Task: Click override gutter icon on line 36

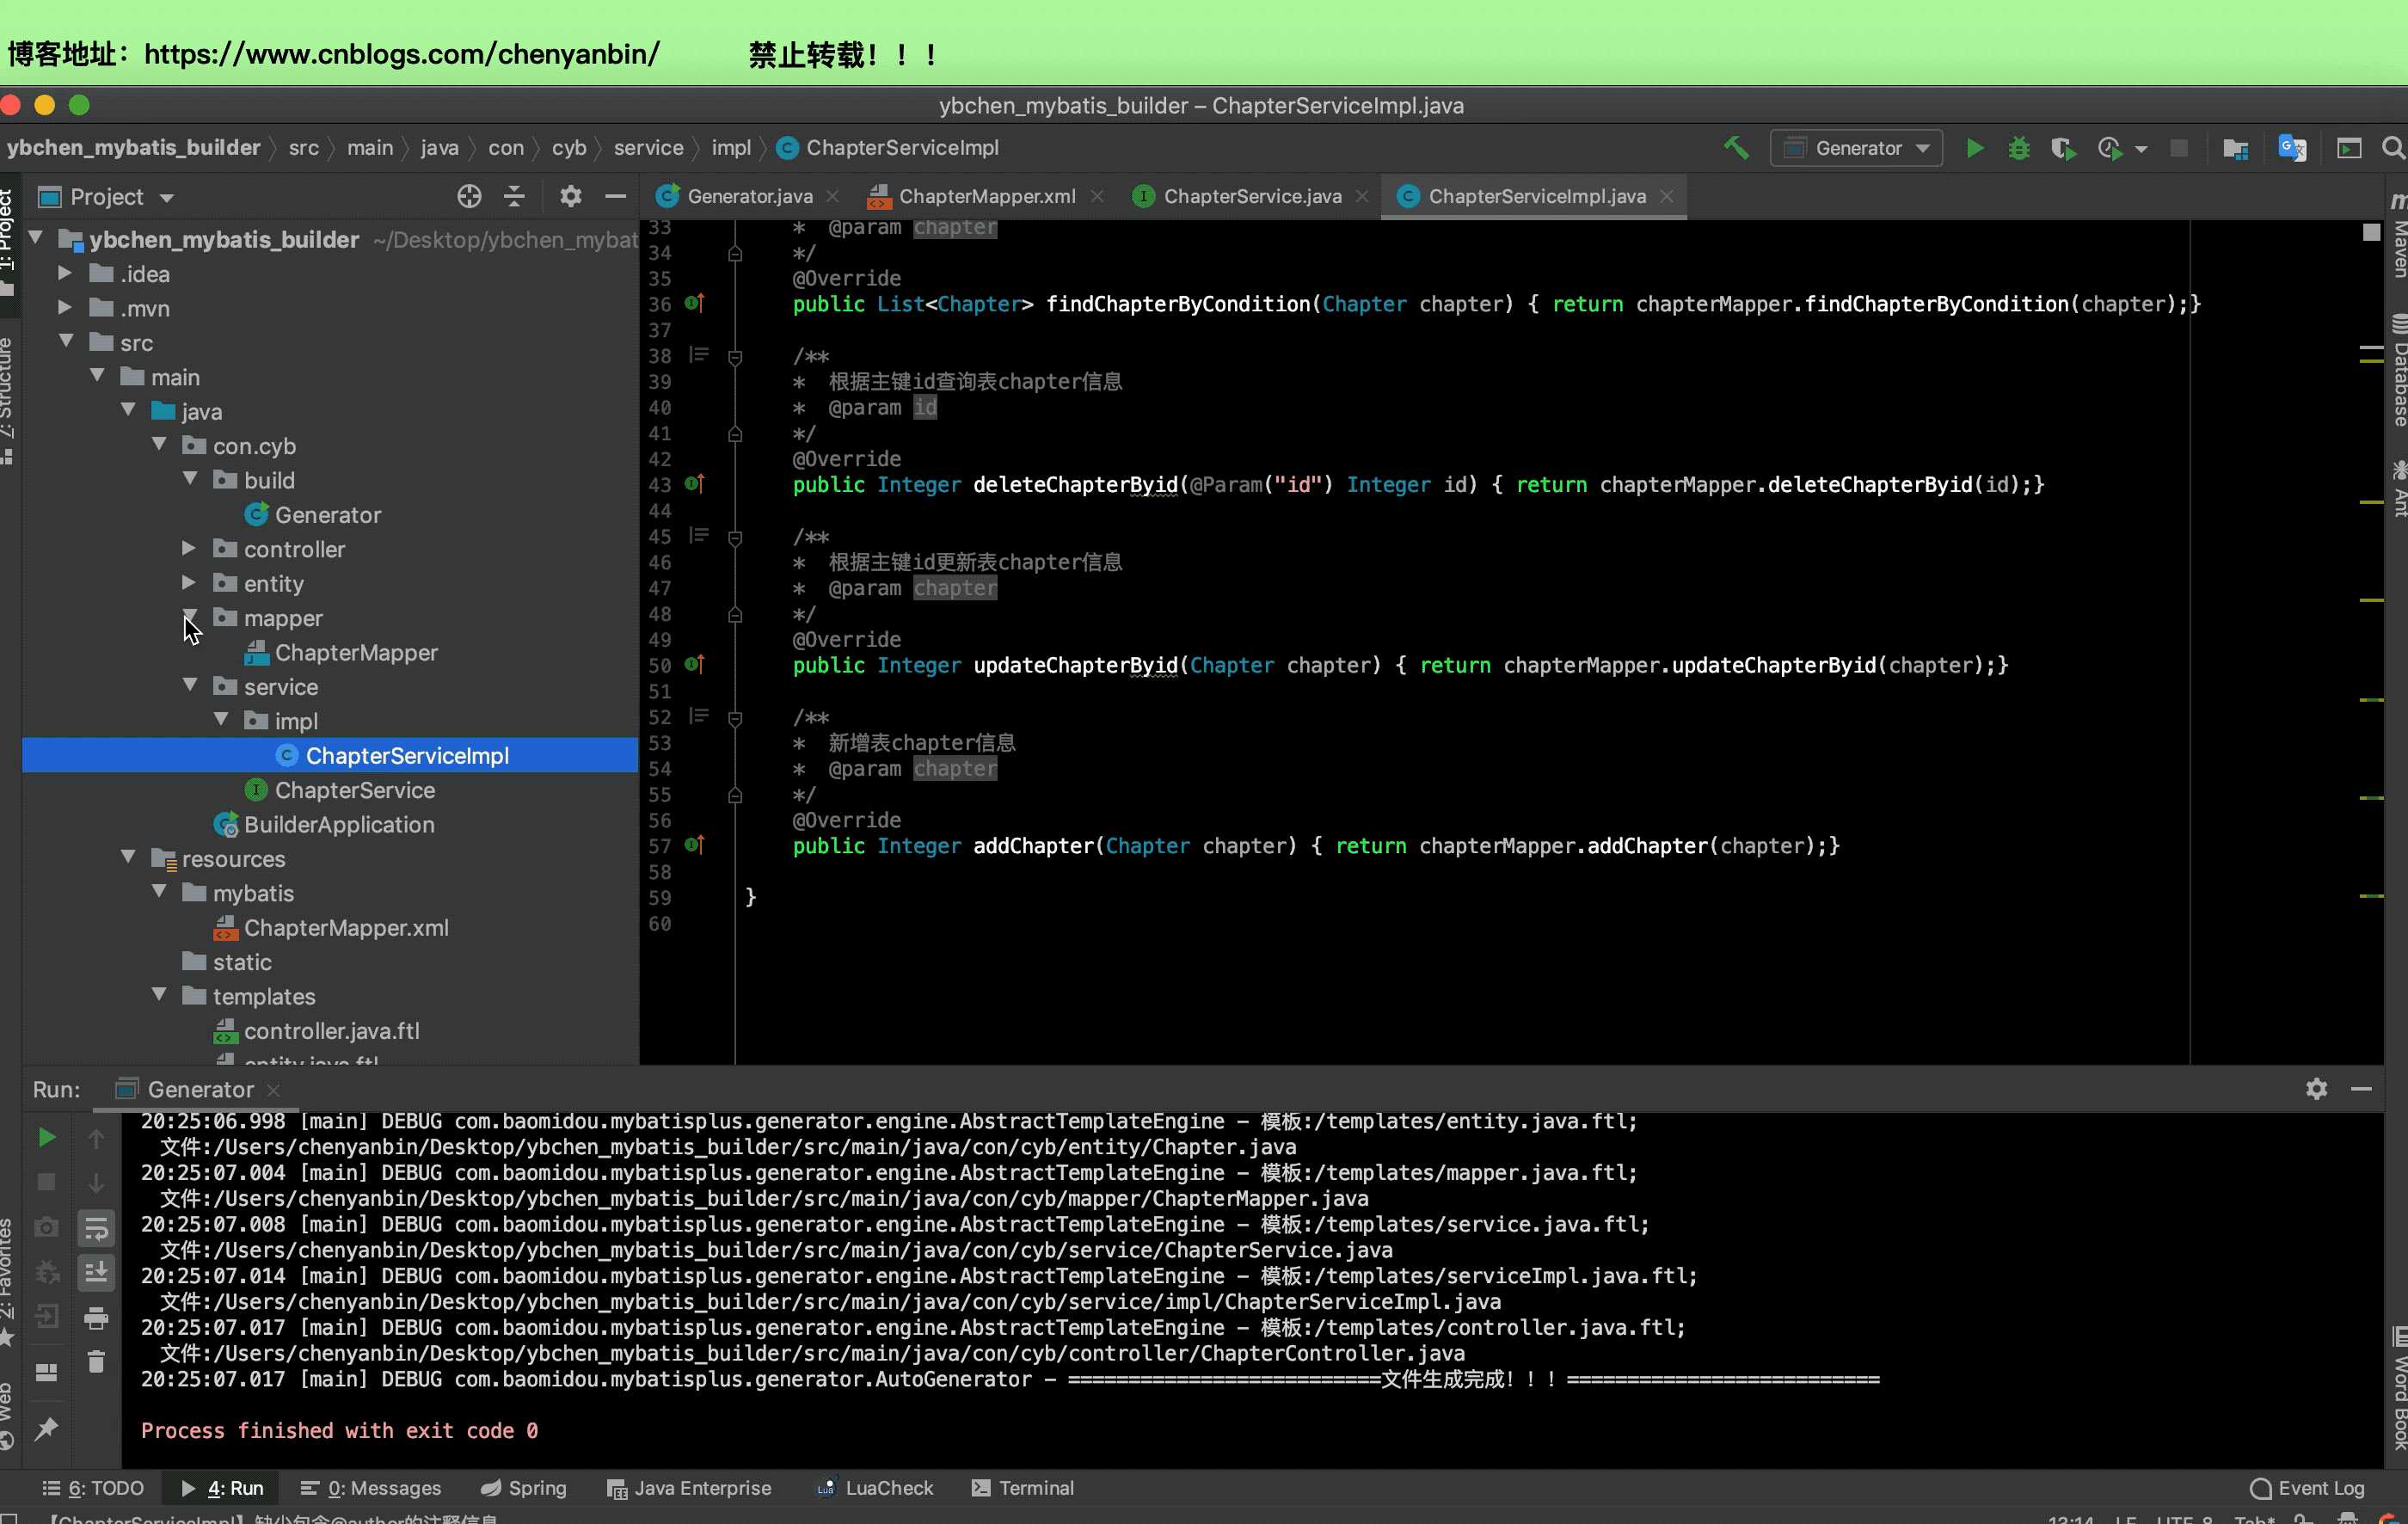Action: click(694, 303)
